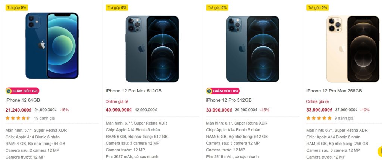382x160 pixels.
Task: Open the iPhone 12 Pro Max 512GB product photo
Action: [152, 48]
